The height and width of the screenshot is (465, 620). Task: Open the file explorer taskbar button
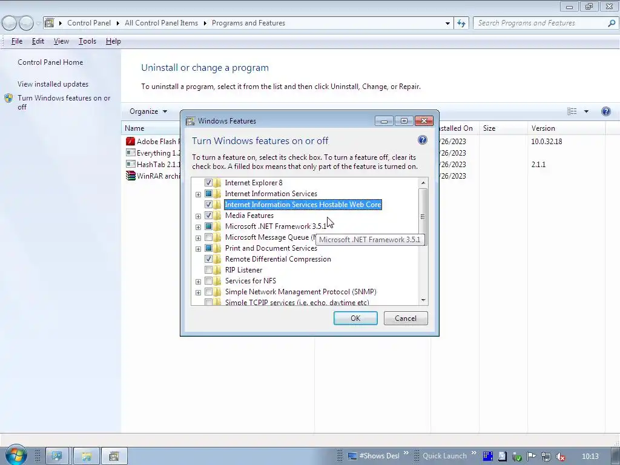87,457
